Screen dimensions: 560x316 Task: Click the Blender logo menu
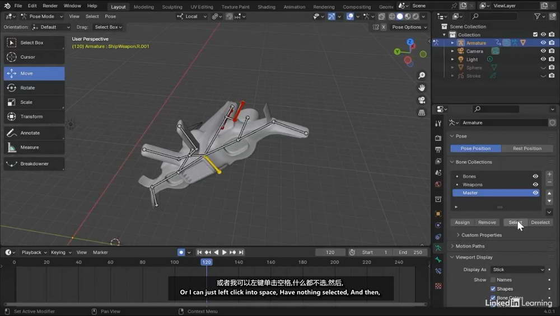coord(7,6)
